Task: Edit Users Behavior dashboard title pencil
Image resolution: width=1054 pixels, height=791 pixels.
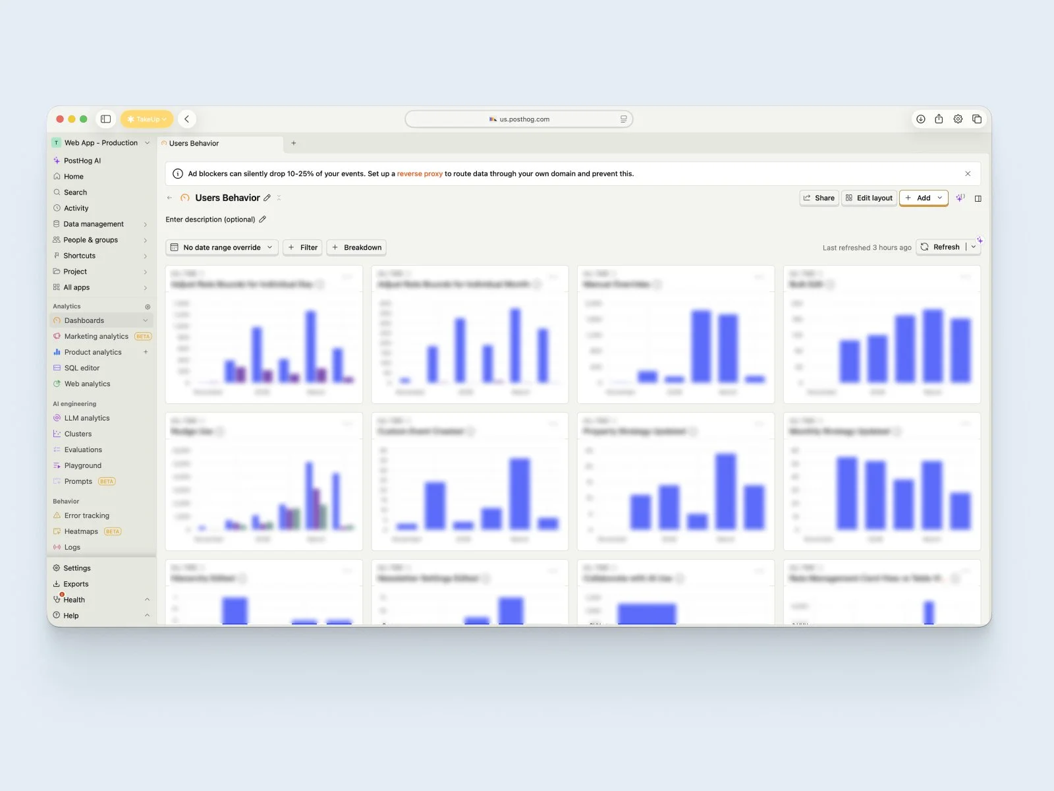Action: coord(267,198)
